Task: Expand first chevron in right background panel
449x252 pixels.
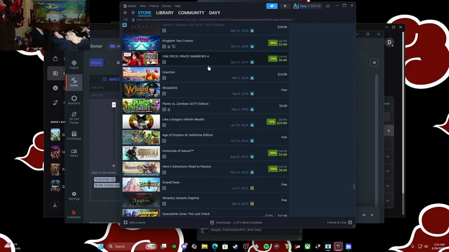Action: [x=387, y=156]
